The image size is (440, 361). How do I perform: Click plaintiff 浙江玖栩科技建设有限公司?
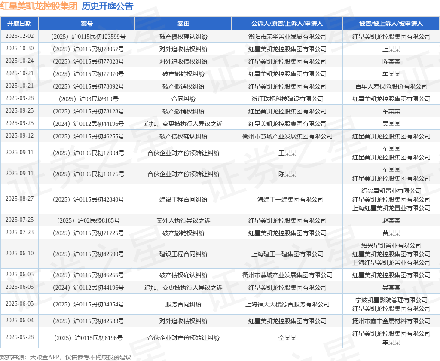click(287, 99)
